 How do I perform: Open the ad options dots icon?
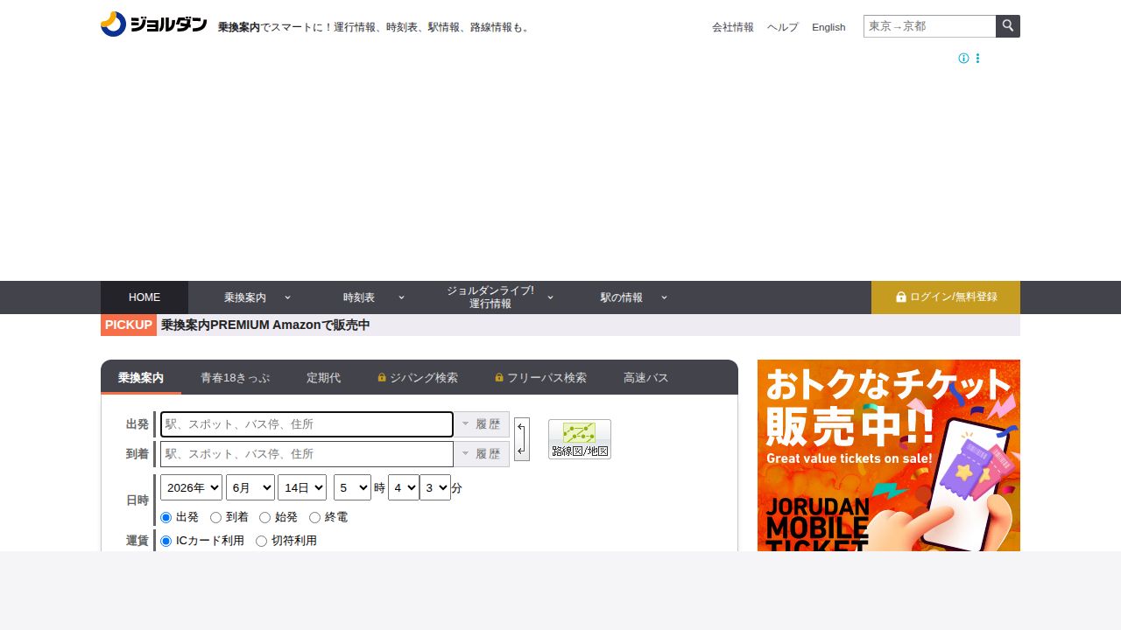[977, 59]
